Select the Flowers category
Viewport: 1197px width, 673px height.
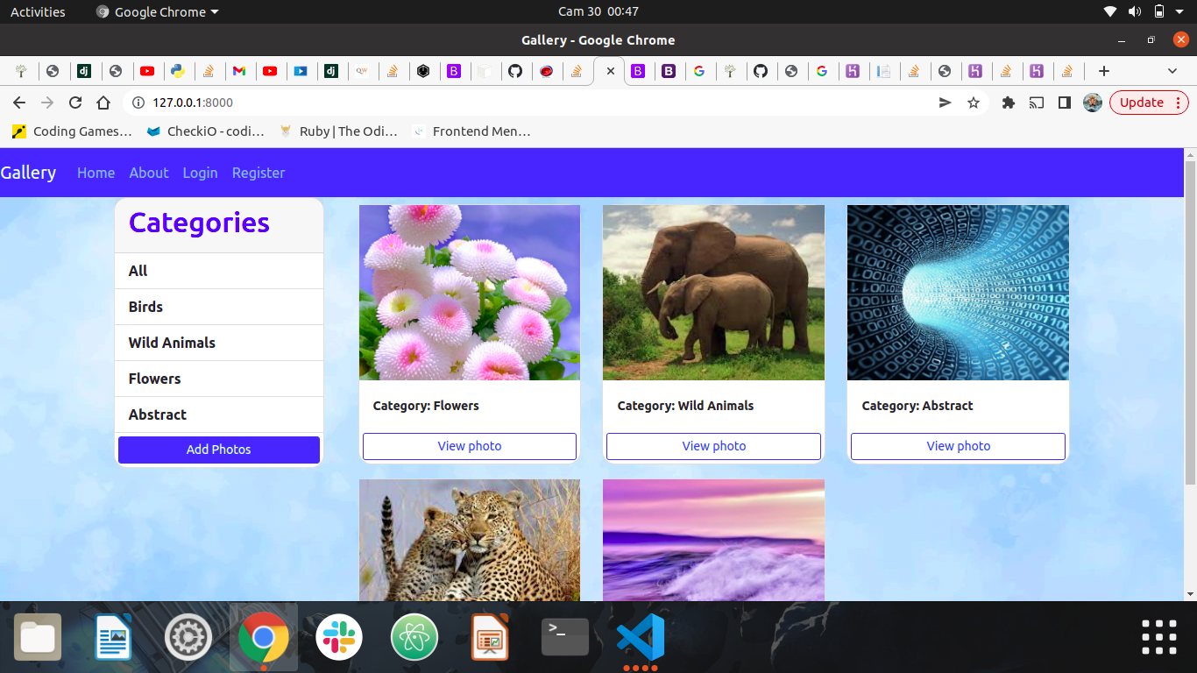click(x=154, y=379)
